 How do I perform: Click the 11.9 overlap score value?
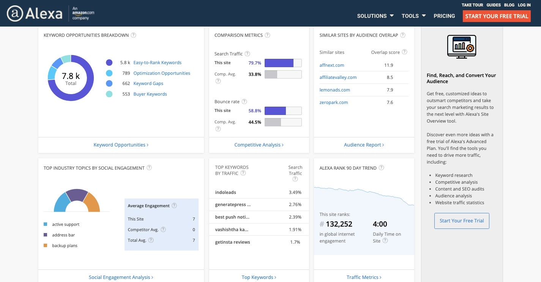point(388,65)
